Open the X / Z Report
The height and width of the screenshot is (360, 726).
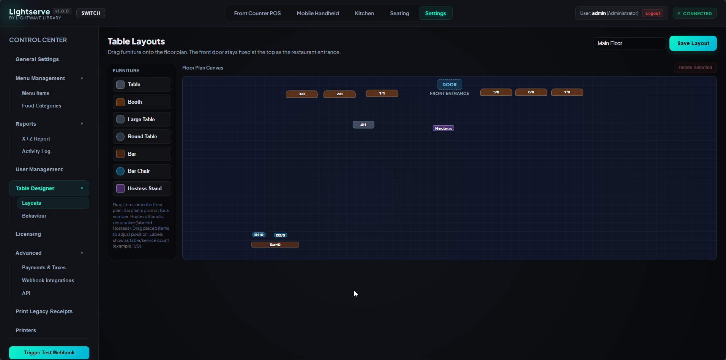[x=36, y=139]
